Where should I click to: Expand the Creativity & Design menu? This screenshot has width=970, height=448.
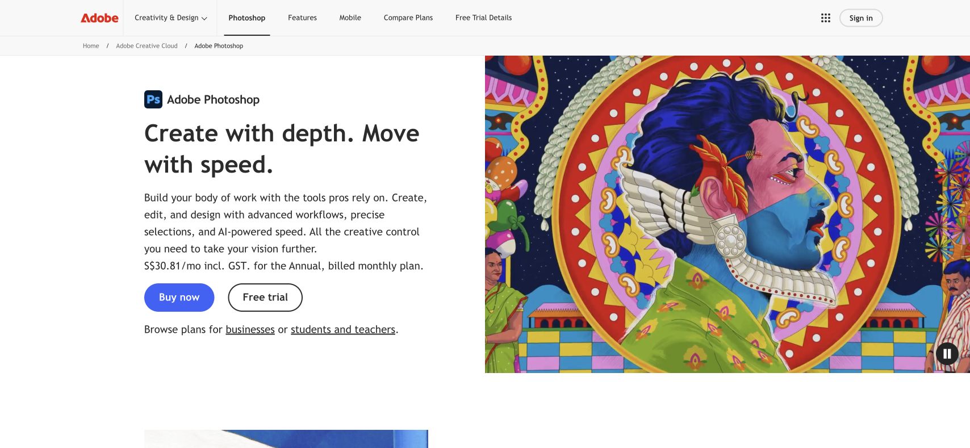click(171, 18)
